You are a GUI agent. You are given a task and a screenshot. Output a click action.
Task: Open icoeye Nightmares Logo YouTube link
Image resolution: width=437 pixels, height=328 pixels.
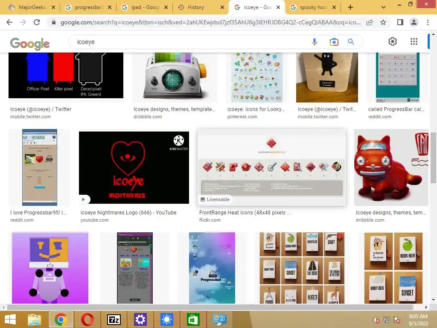point(128,213)
